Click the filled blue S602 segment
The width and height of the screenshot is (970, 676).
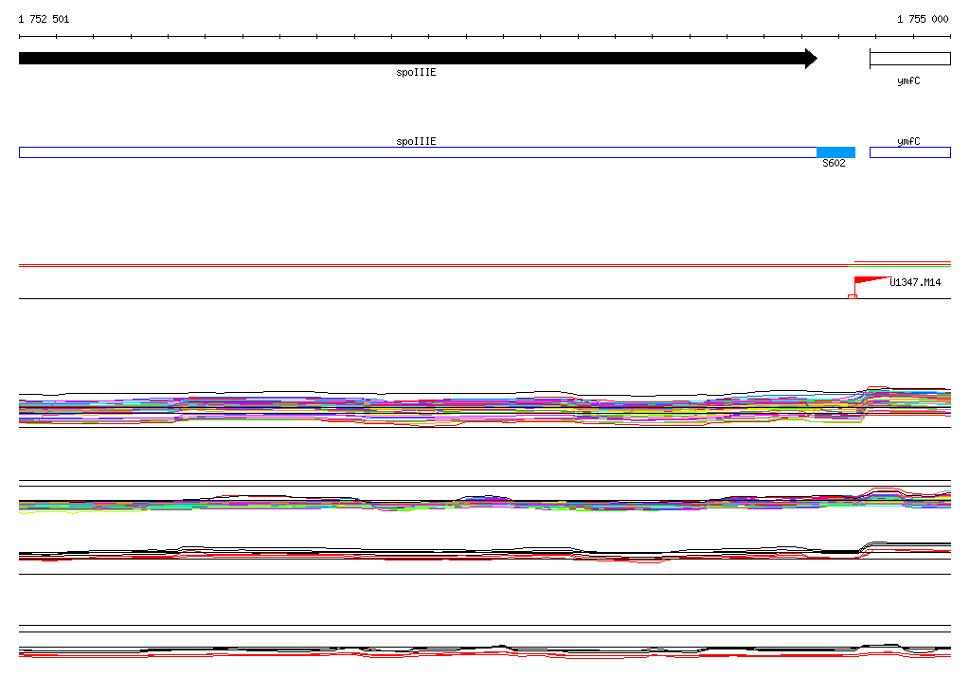pyautogui.click(x=835, y=152)
